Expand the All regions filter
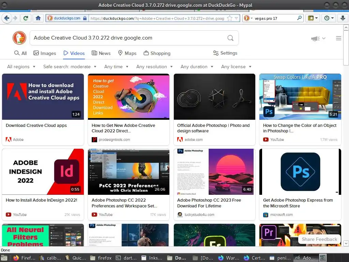349x262 pixels. click(x=21, y=67)
